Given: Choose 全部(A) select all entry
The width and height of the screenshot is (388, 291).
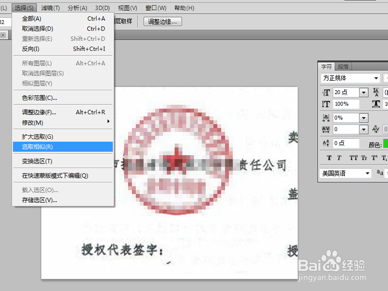Looking at the screenshot, I should pyautogui.click(x=63, y=18).
